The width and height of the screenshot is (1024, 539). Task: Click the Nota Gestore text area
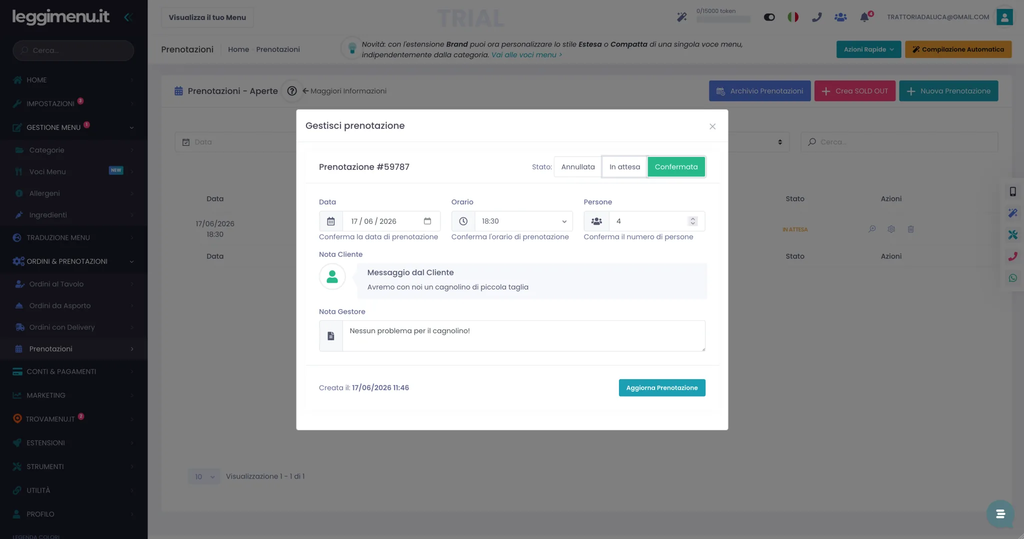(523, 336)
